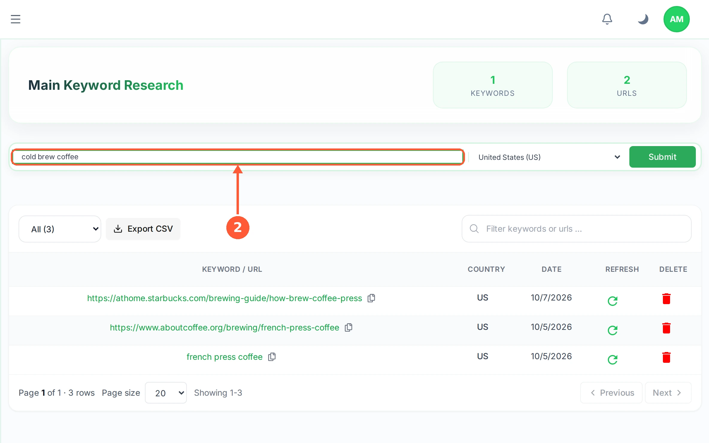Click the REFRESH column header

(622, 269)
